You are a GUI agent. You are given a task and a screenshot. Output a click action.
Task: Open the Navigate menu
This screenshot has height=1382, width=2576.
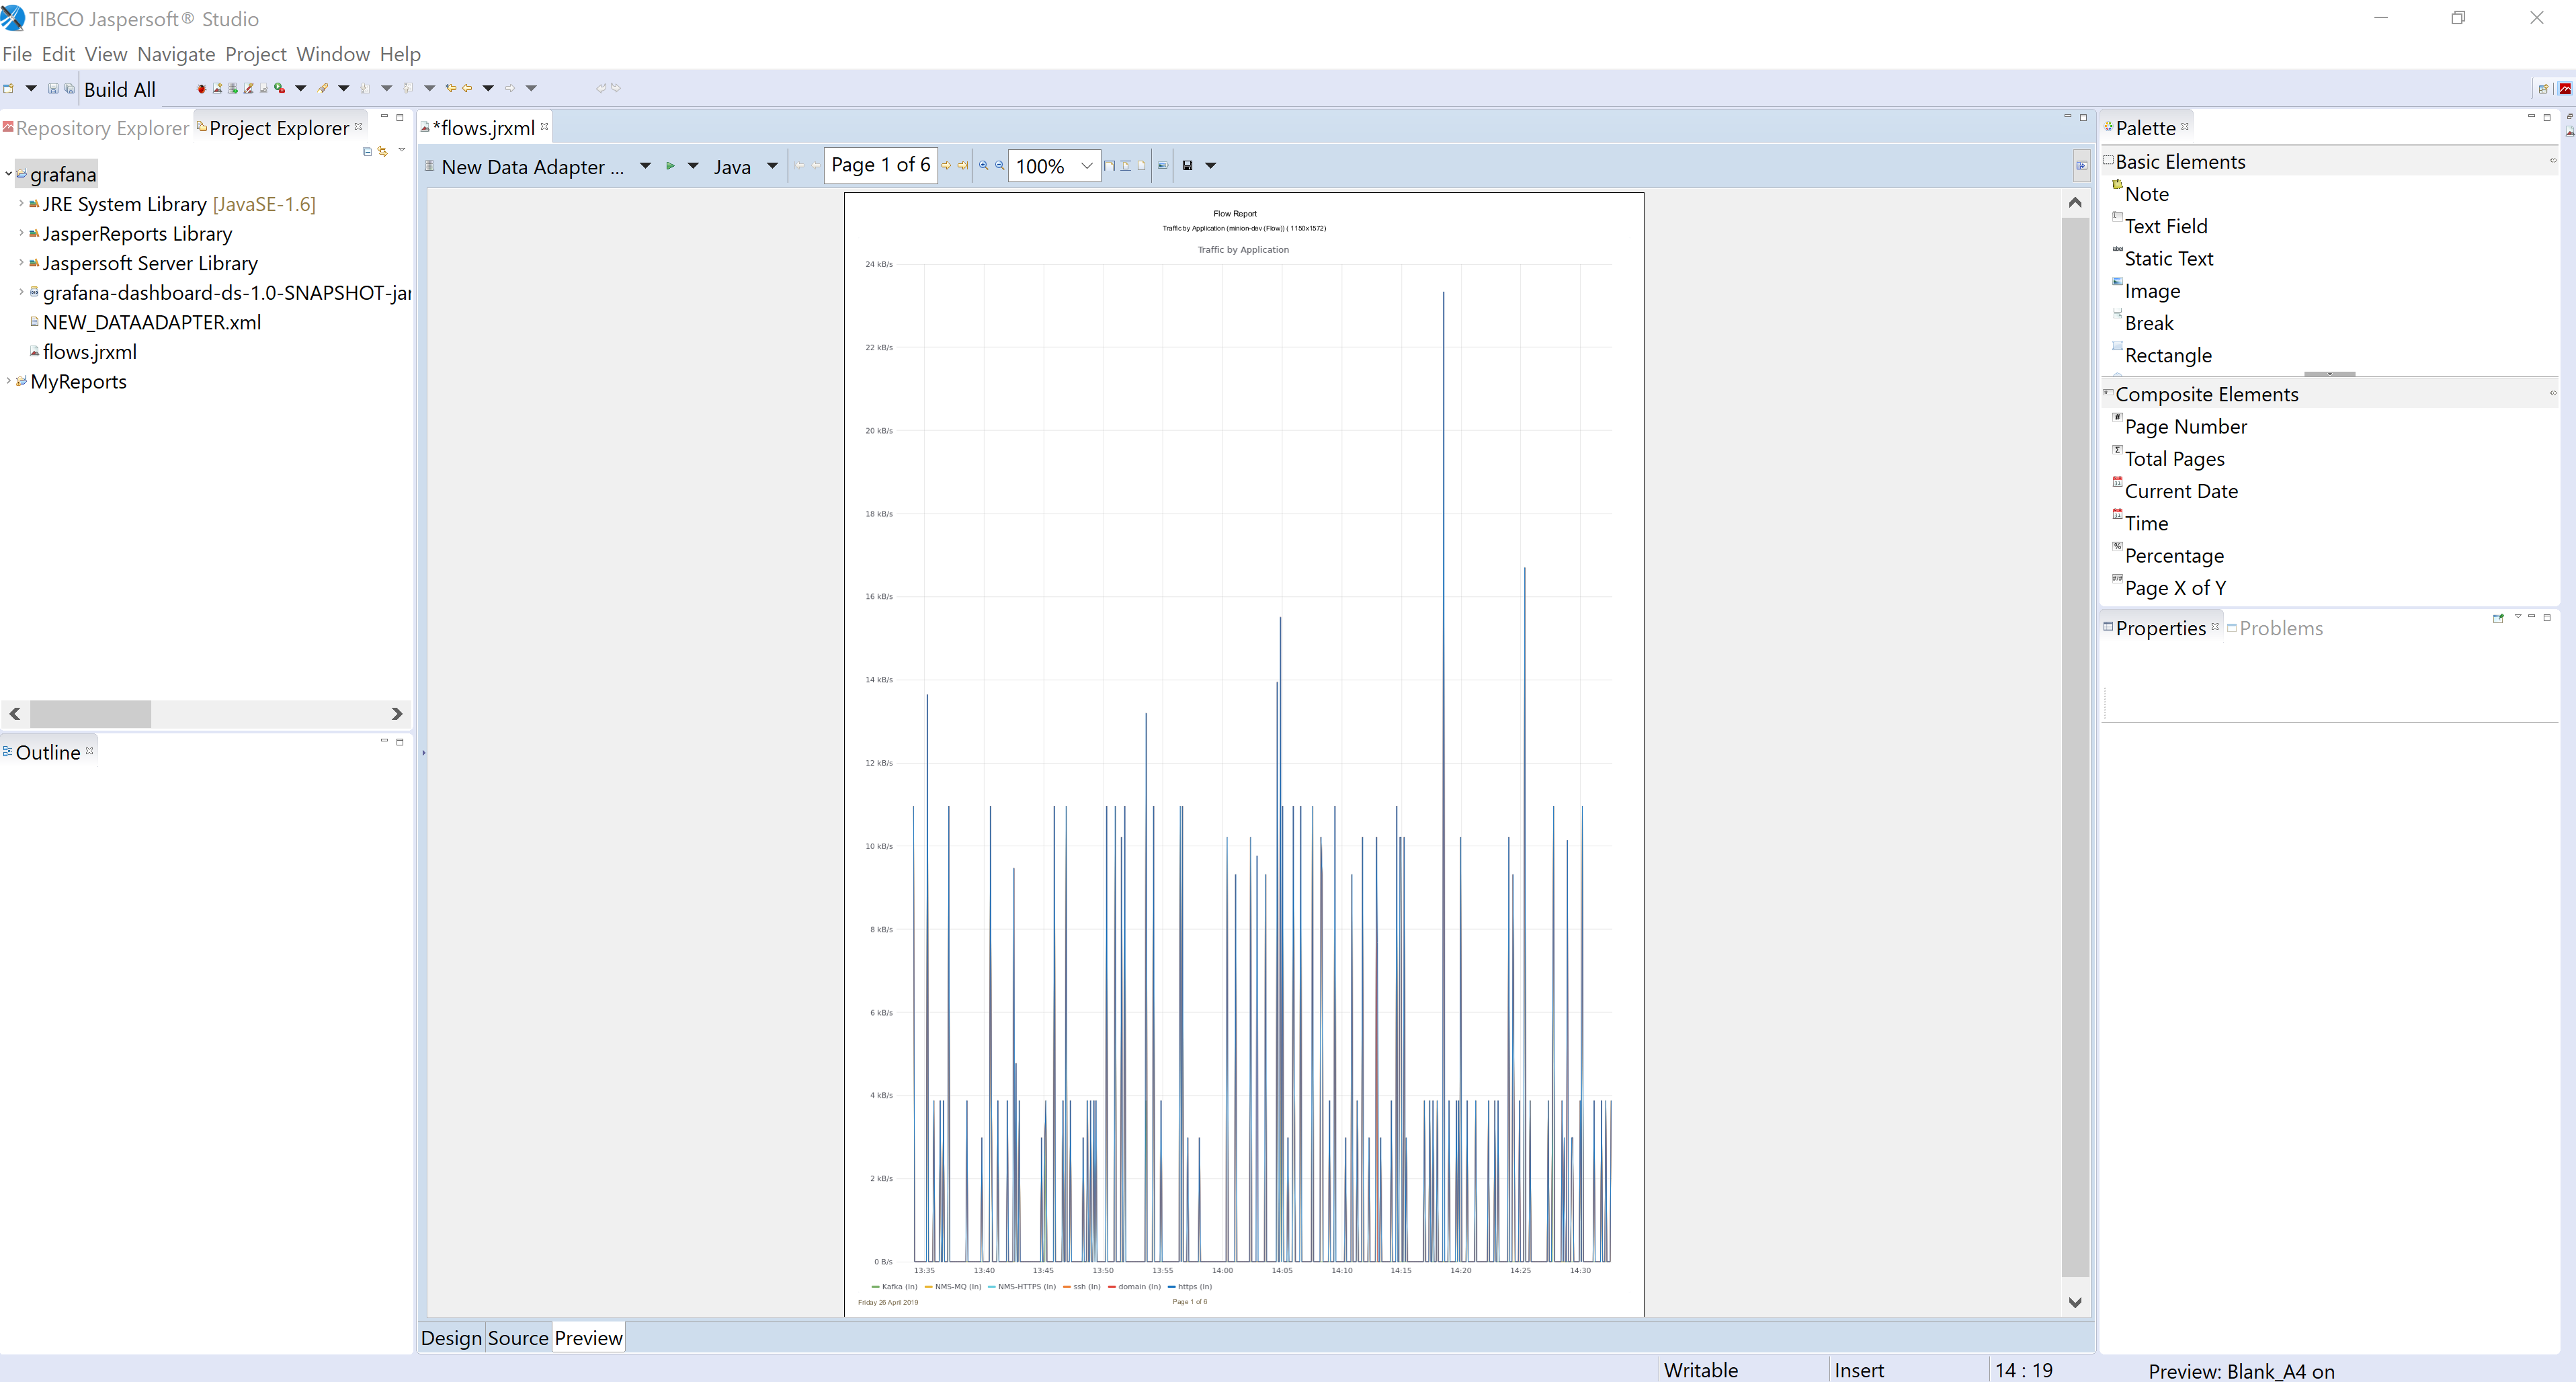176,54
